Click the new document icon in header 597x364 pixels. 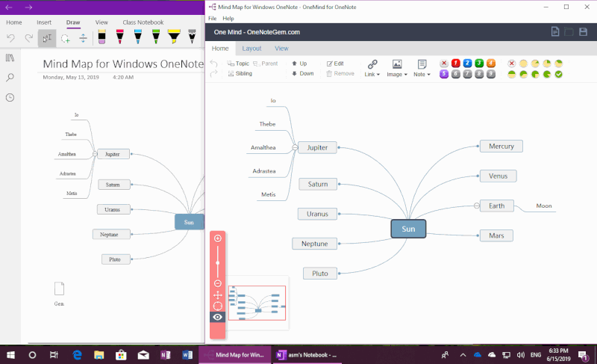pos(554,31)
